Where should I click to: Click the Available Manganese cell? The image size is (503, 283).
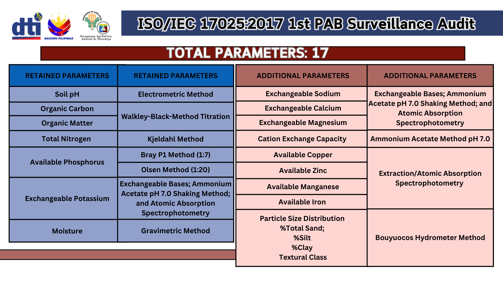[x=302, y=187]
